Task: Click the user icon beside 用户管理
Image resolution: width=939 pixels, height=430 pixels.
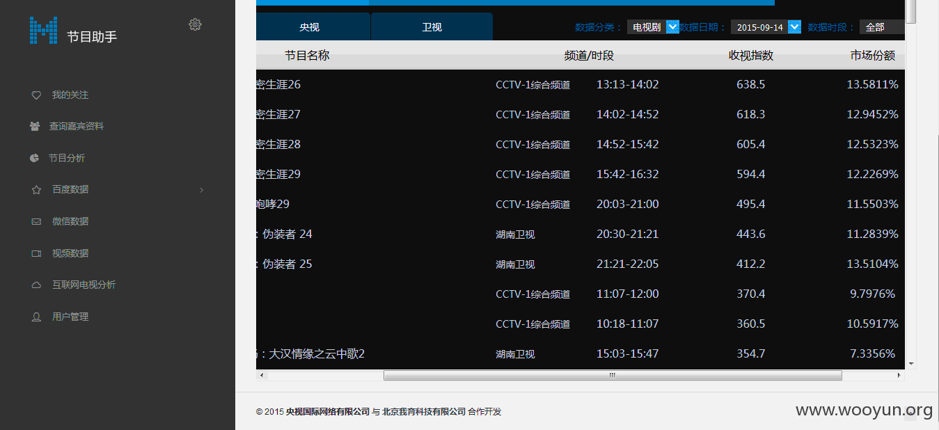Action: tap(36, 317)
